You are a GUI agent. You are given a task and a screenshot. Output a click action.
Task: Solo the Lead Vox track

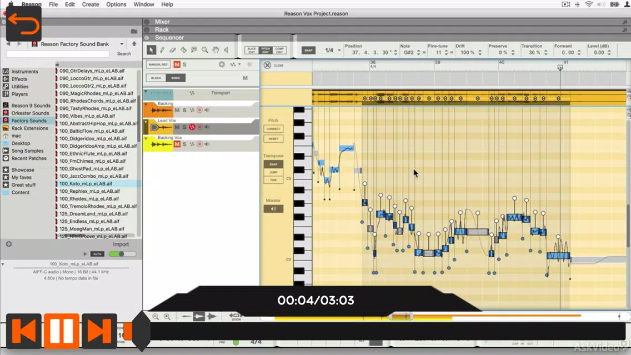185,127
